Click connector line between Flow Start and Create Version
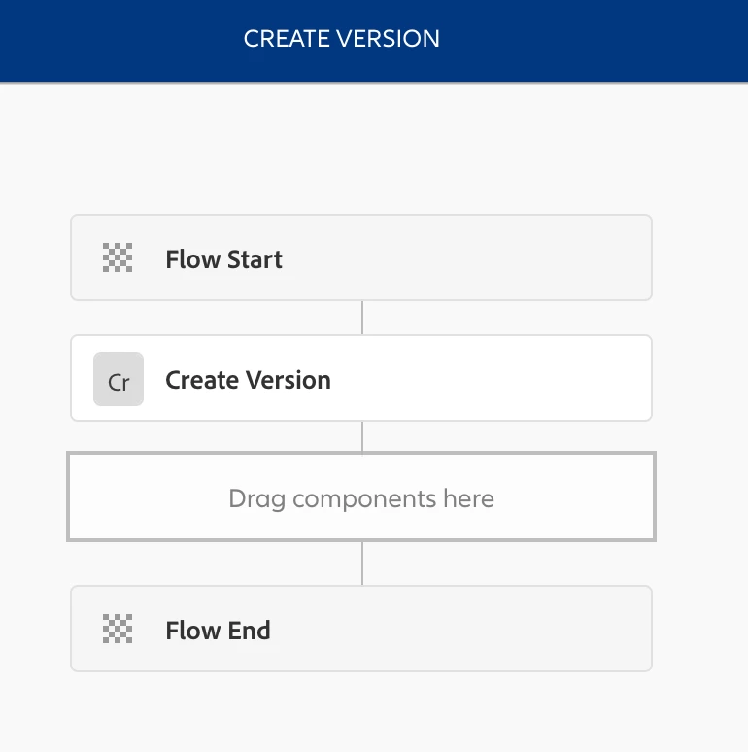748x752 pixels. click(x=362, y=318)
